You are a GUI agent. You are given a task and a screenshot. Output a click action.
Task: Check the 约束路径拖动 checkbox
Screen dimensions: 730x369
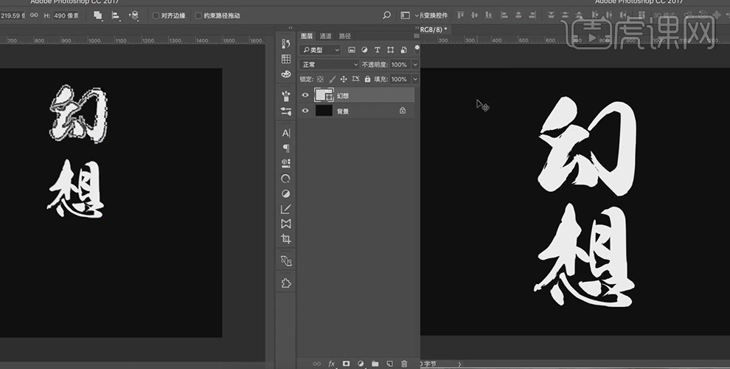coord(198,15)
